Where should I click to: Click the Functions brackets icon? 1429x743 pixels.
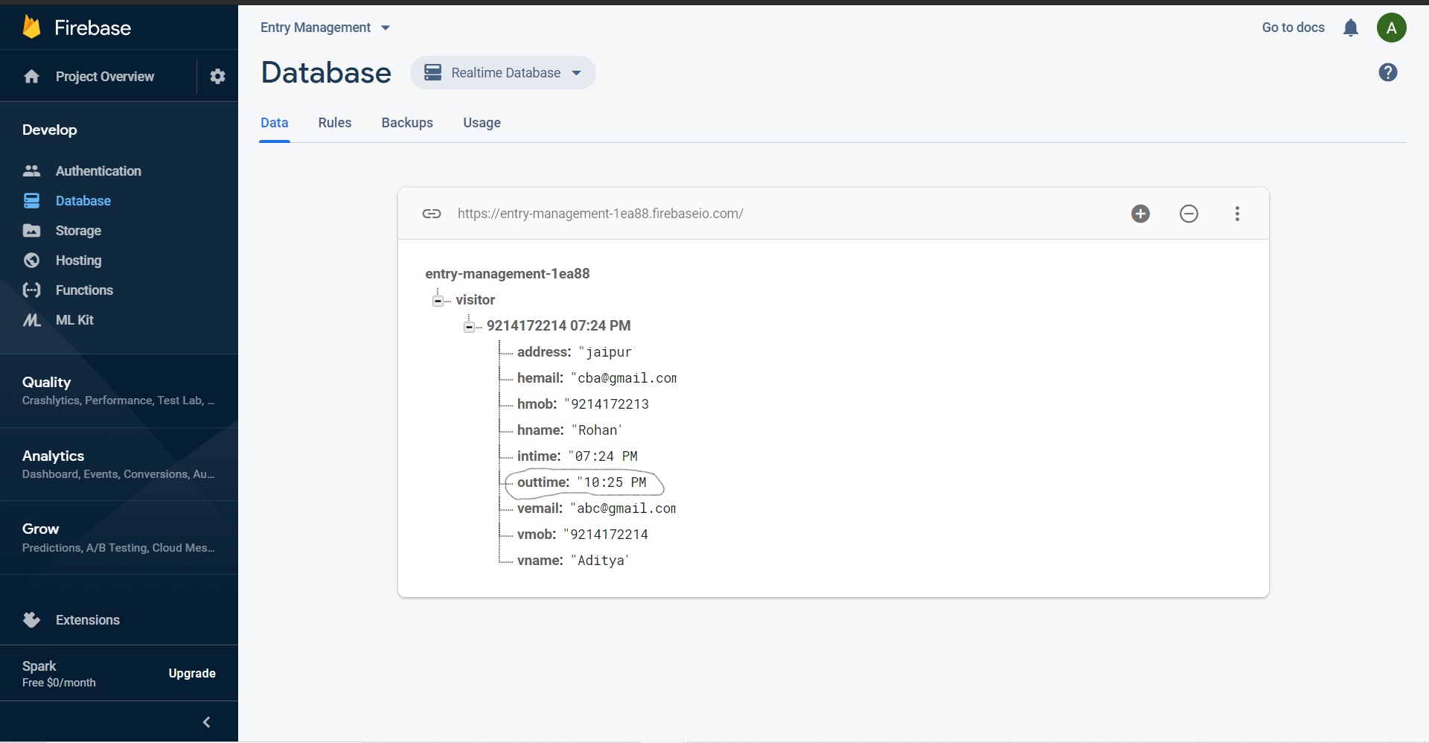pyautogui.click(x=31, y=290)
